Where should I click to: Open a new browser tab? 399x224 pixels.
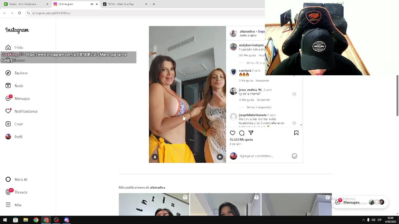pyautogui.click(x=154, y=4)
